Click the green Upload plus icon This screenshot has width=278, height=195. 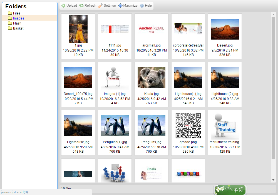63,6
